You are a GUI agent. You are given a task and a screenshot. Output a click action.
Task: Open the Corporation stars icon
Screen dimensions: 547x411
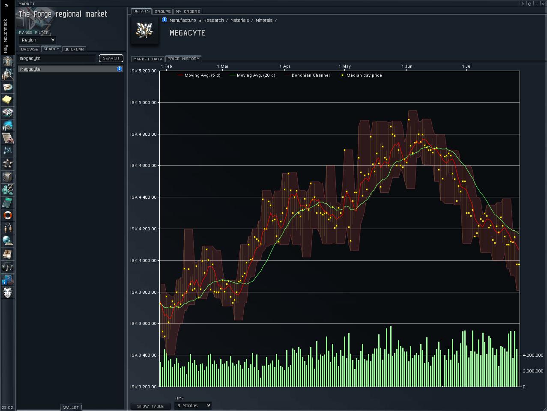[x=7, y=164]
